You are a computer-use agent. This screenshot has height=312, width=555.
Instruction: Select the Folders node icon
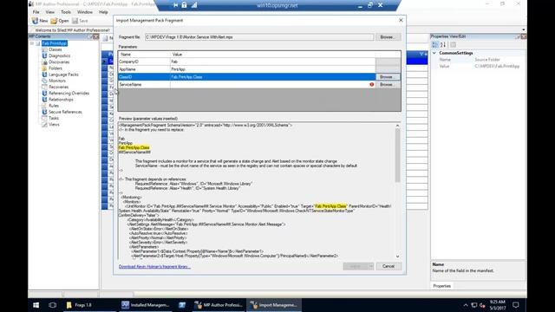(44, 68)
